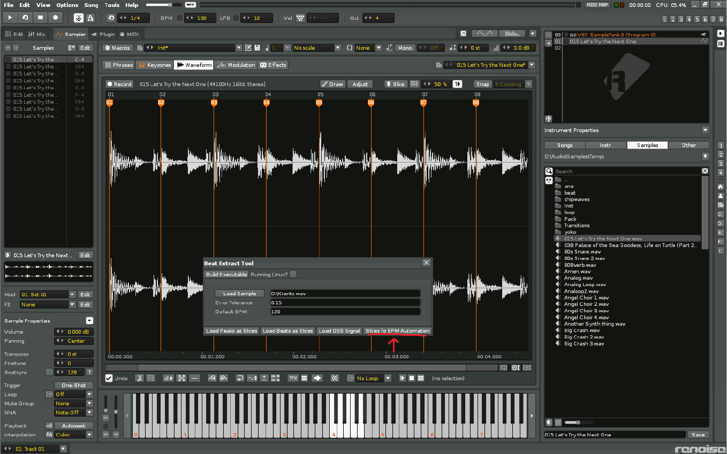
Task: Click the Load Sample button
Action: (x=239, y=293)
